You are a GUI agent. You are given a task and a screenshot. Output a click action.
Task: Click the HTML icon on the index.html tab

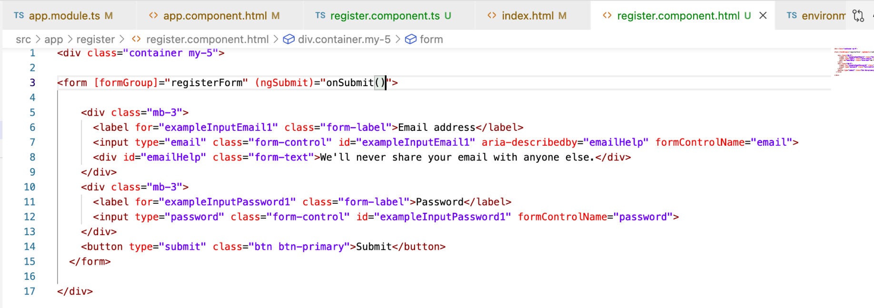coord(492,16)
